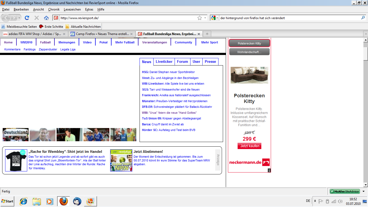Close the adidas FIFA WM Shop tab
Screen dimensions: 368x207
pos(64,34)
